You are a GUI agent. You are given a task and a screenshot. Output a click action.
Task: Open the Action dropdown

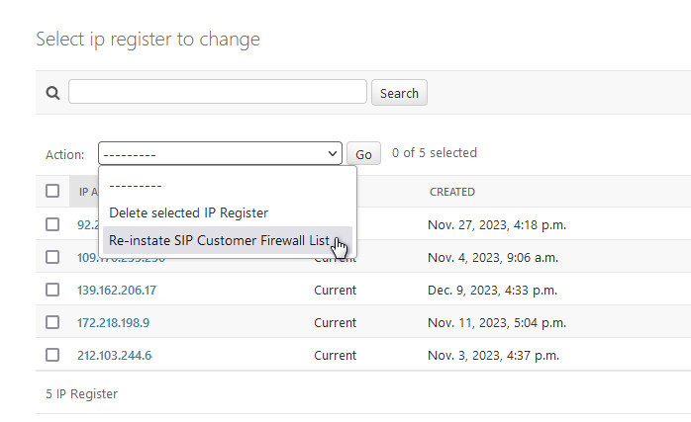coord(220,154)
